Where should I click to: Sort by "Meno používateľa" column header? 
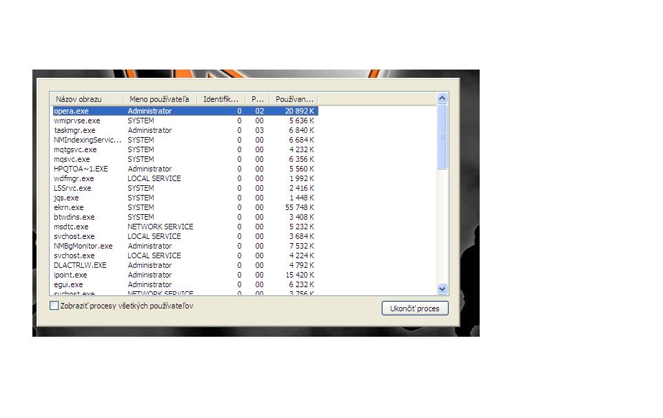tap(159, 99)
